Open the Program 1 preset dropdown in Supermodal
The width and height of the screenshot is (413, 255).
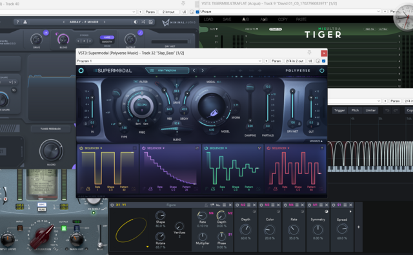[169, 61]
